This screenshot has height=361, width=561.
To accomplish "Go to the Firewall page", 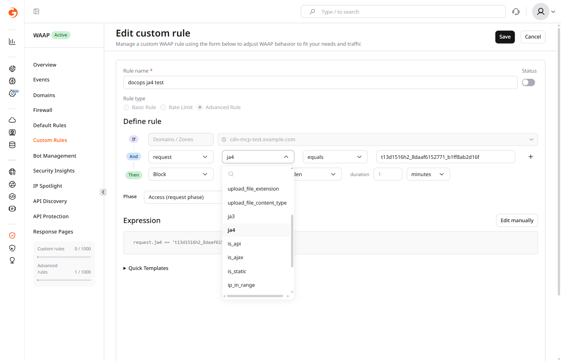I will coord(43,110).
